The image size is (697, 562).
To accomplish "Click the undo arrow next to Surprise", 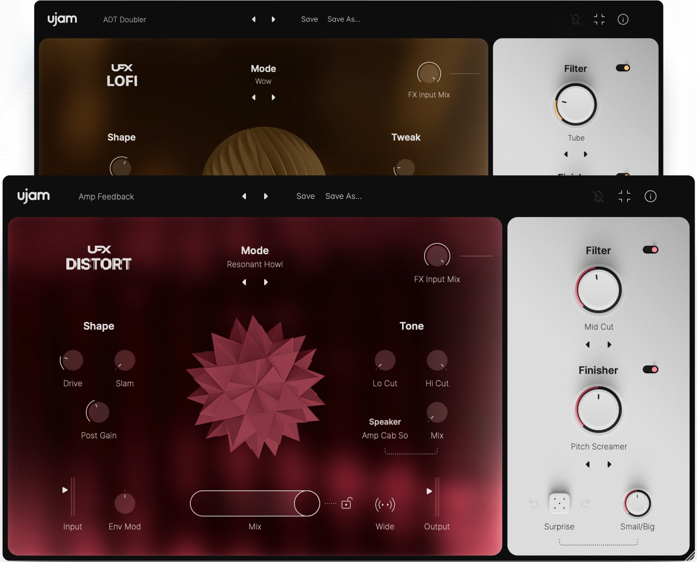I will pos(534,503).
